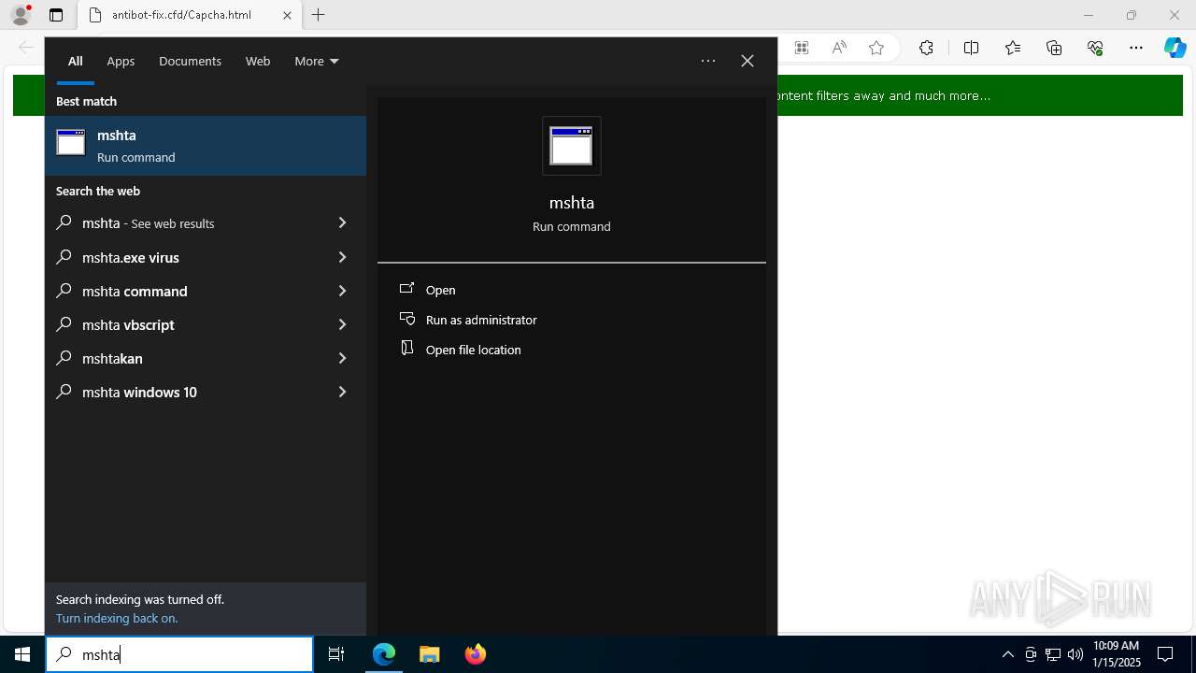The height and width of the screenshot is (673, 1196).
Task: Click Run as administrator for mshta
Action: 481,320
